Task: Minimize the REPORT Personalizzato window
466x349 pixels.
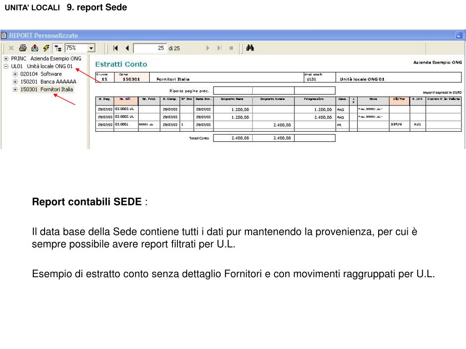Action: tap(459, 35)
